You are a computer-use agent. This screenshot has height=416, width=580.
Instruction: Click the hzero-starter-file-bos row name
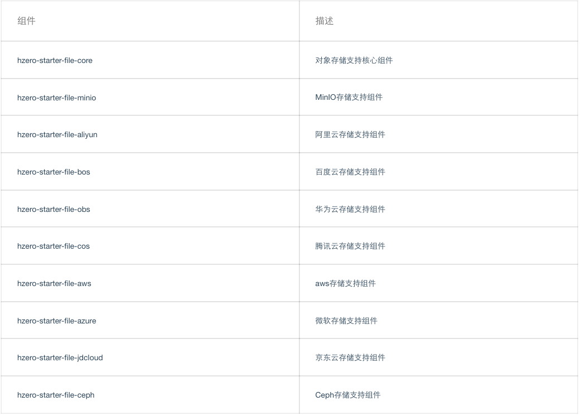tap(54, 172)
